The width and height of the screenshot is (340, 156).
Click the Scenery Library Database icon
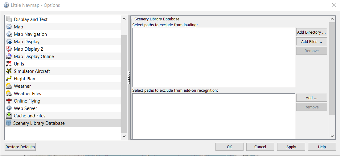9,123
